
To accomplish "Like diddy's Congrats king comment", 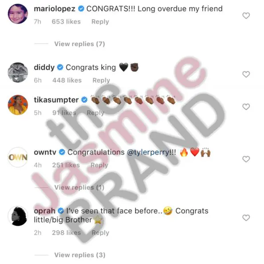I will (246, 74).
